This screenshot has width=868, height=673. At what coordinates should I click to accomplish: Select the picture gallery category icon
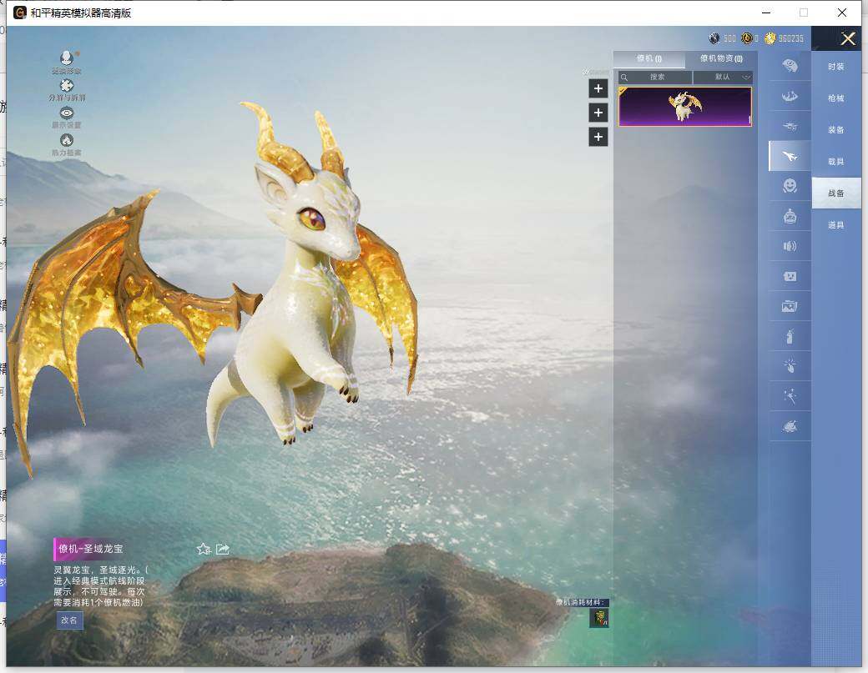point(790,306)
